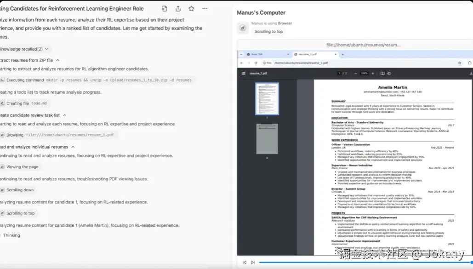Open the document view icon in the task header
Screen dimensions: 473x269
165,9
